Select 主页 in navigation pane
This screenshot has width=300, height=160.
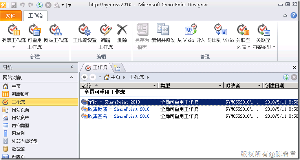tap(39, 86)
